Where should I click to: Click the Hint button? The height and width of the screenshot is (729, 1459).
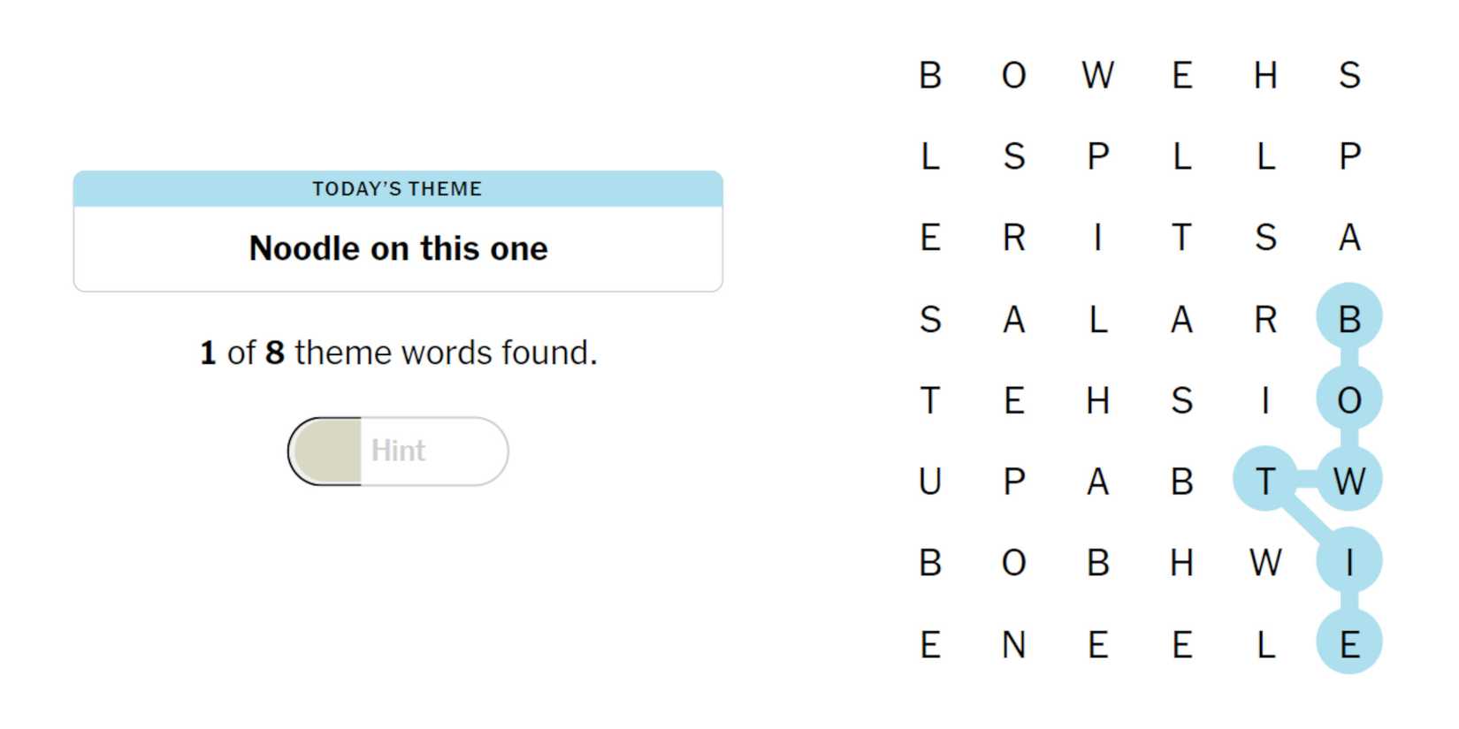[x=398, y=452]
